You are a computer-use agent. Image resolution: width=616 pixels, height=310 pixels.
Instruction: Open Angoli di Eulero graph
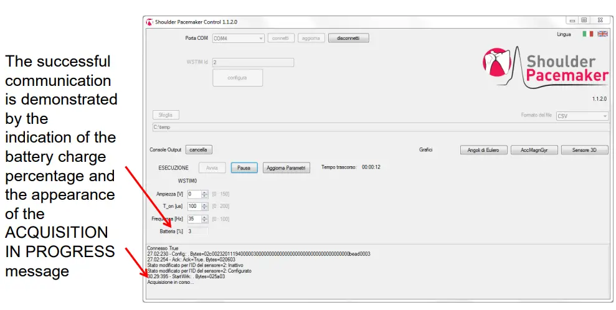point(483,150)
